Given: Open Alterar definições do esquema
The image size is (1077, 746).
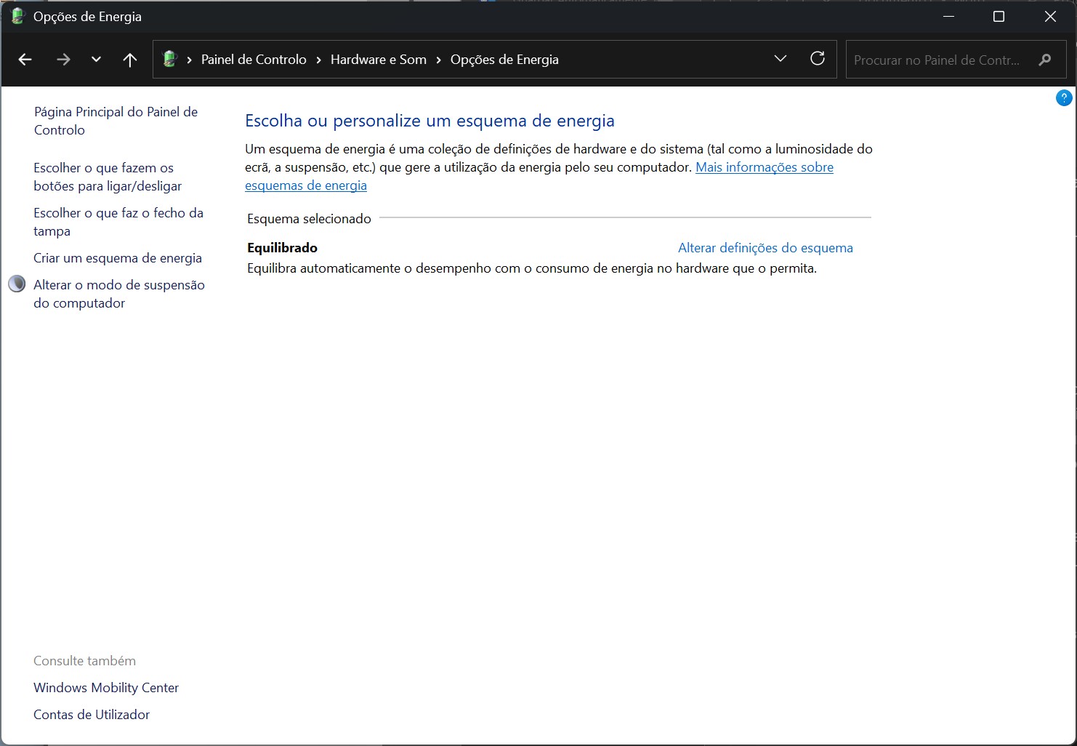Looking at the screenshot, I should click(765, 247).
